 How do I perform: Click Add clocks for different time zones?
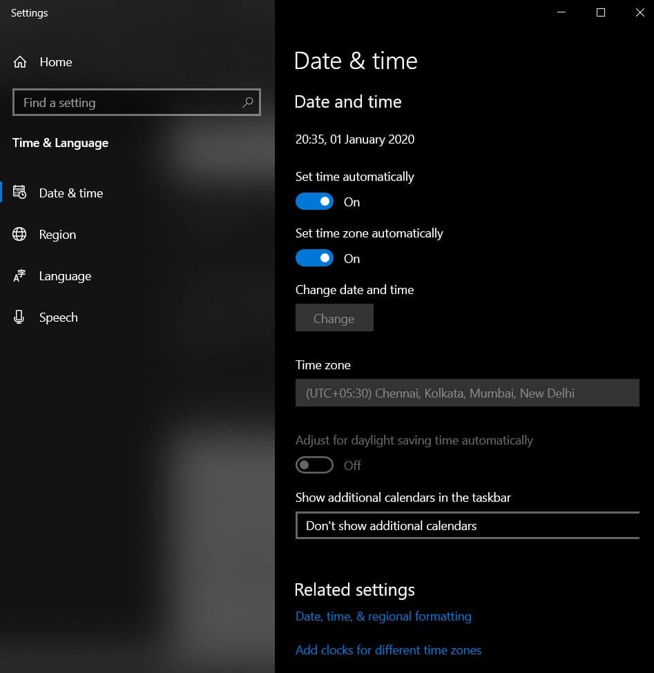[388, 650]
